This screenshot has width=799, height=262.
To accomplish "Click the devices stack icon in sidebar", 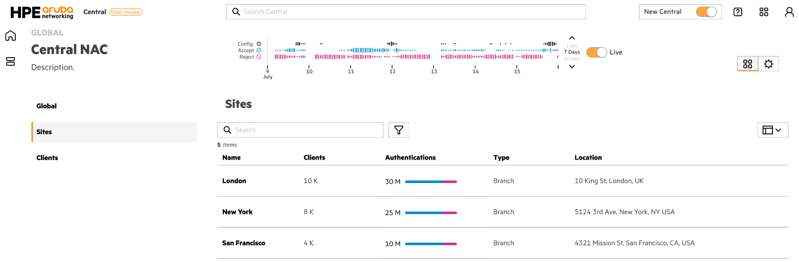I will tap(10, 61).
